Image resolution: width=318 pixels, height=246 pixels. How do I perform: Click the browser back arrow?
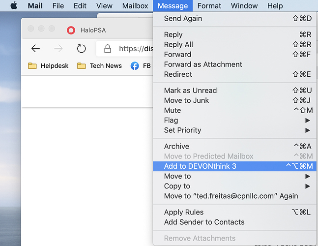click(x=35, y=49)
